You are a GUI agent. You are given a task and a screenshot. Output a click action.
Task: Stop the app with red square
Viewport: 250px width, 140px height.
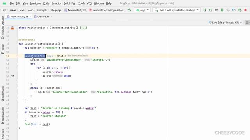tap(246, 10)
